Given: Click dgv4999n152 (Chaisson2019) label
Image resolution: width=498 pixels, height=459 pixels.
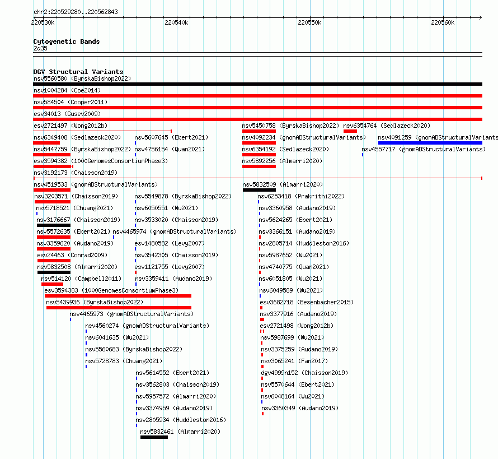Looking at the screenshot, I should click(x=304, y=373).
